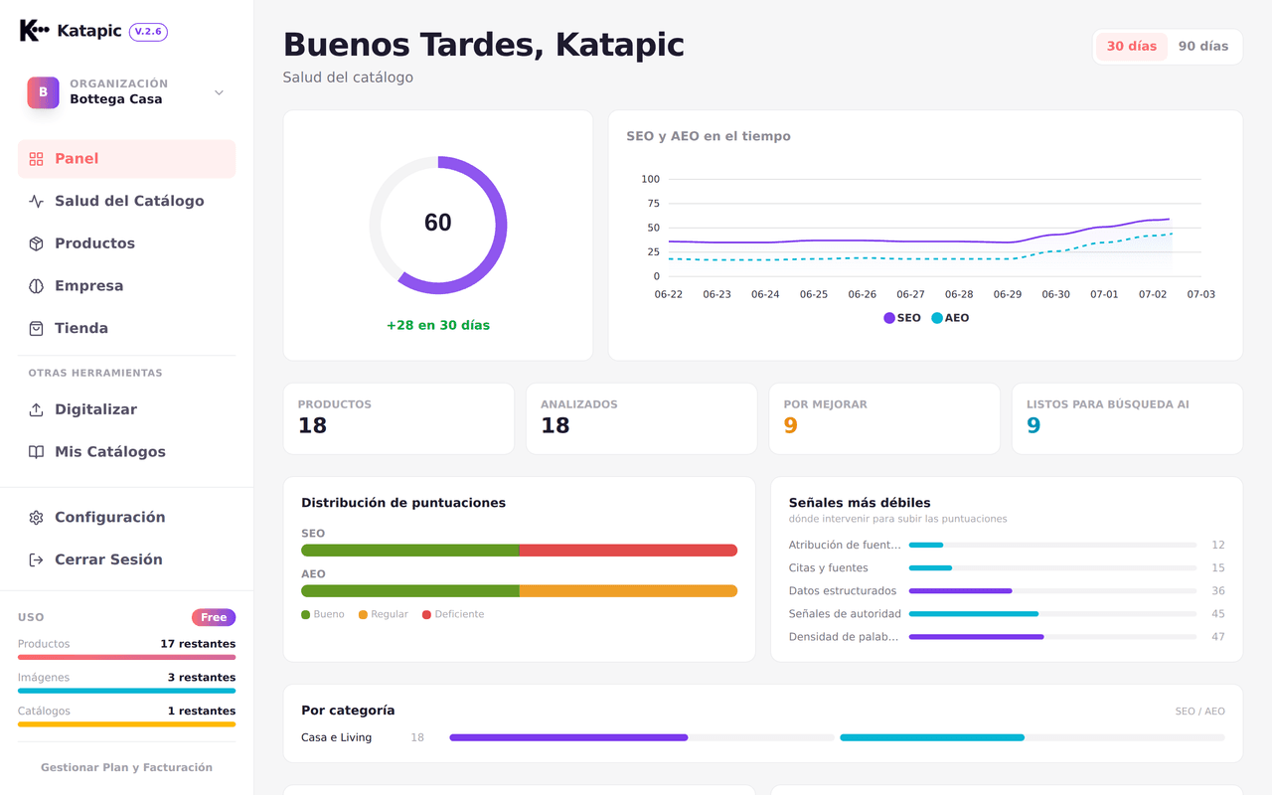Image resolution: width=1272 pixels, height=795 pixels.
Task: Click the Panel grid icon
Action: tap(37, 159)
